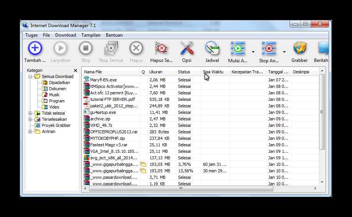Sort by Deskripsi column header
This screenshot has width=352, height=217.
(x=304, y=72)
